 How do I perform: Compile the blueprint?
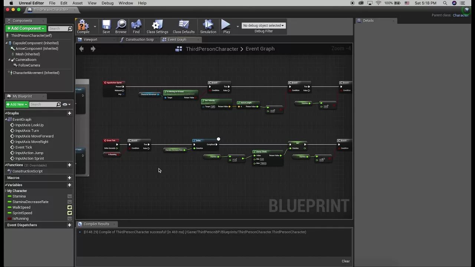click(x=83, y=27)
